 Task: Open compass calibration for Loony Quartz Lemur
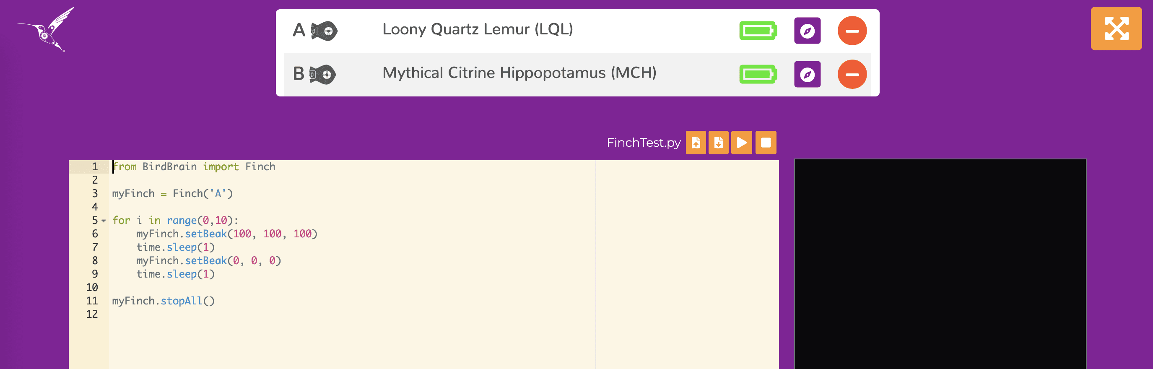pos(807,31)
